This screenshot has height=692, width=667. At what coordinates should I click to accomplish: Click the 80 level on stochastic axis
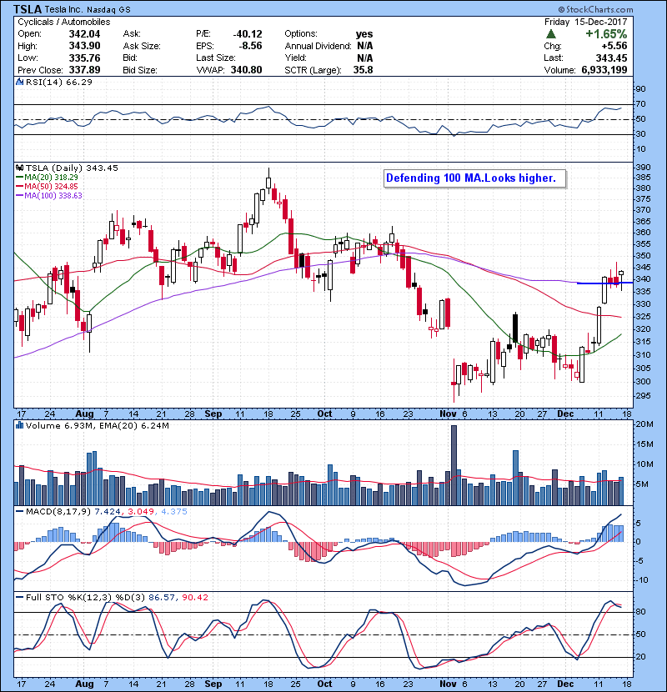point(640,612)
